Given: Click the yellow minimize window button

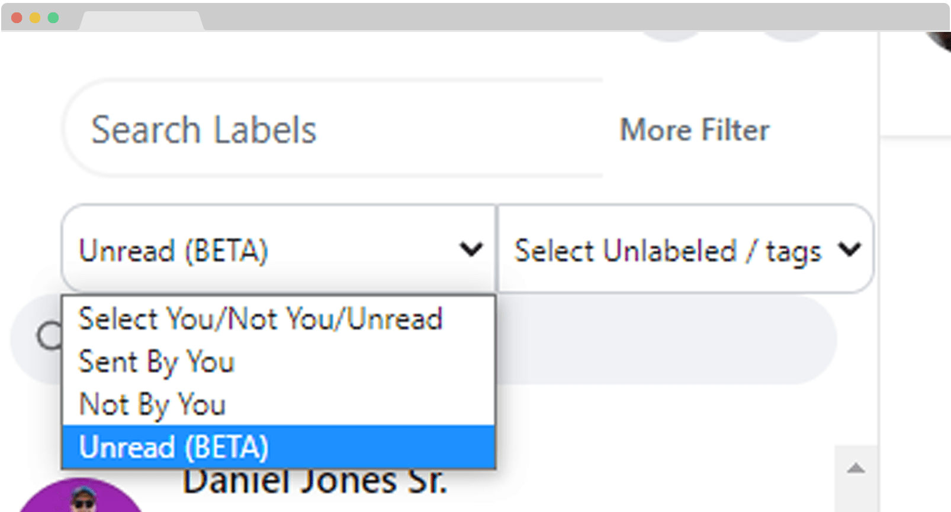Looking at the screenshot, I should pyautogui.click(x=35, y=18).
